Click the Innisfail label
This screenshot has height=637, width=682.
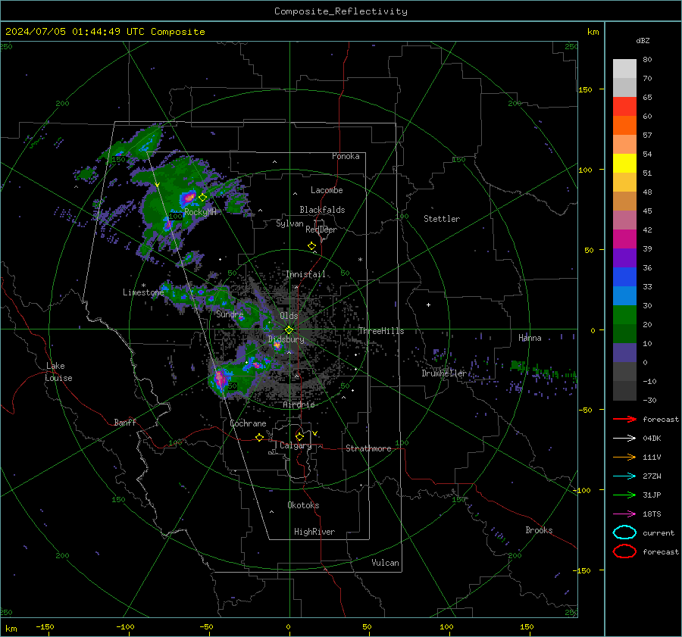pyautogui.click(x=305, y=274)
